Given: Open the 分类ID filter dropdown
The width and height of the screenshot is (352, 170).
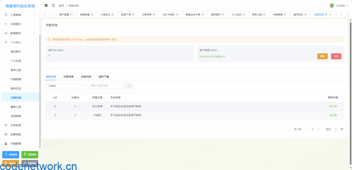Looking at the screenshot, I should (65, 86).
